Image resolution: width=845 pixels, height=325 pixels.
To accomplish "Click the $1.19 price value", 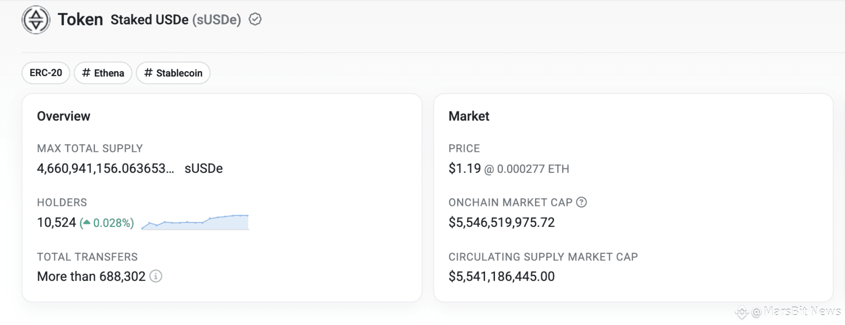I will pos(464,168).
